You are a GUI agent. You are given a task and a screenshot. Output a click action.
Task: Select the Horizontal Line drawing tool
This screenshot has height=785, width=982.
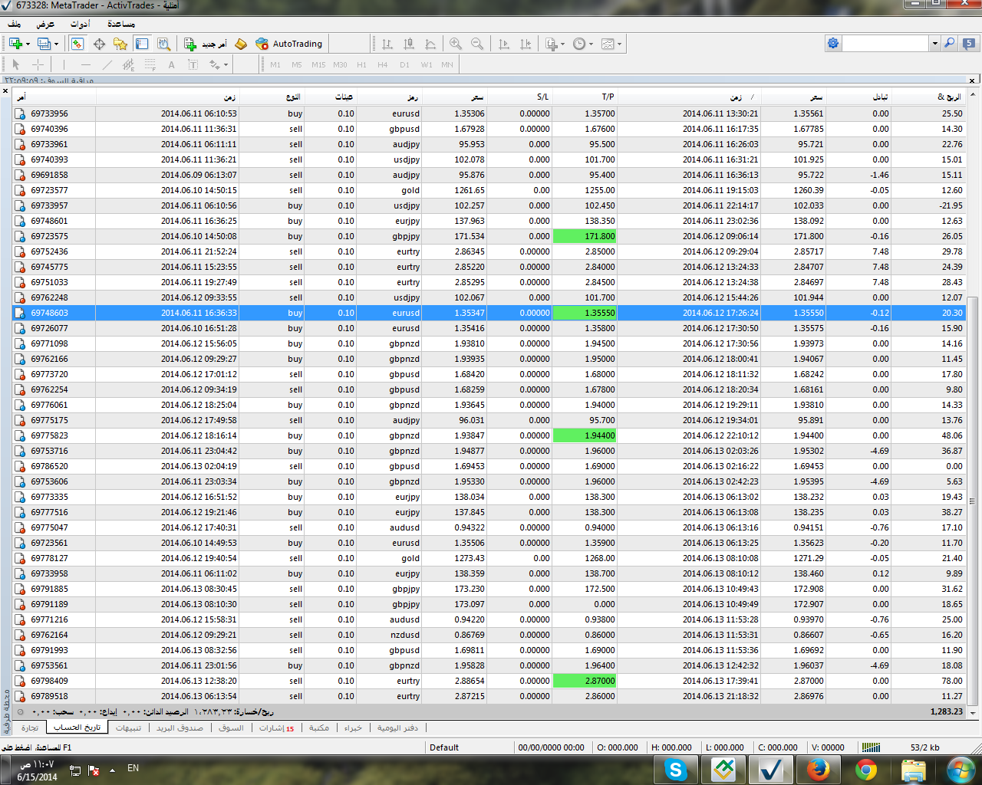click(85, 65)
